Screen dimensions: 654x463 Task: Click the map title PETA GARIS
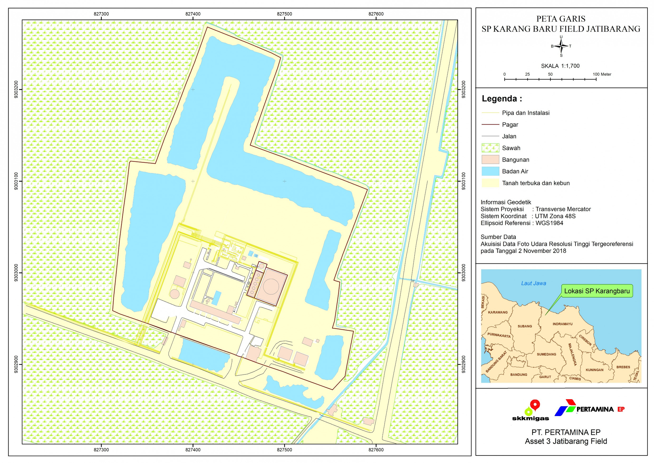point(561,19)
